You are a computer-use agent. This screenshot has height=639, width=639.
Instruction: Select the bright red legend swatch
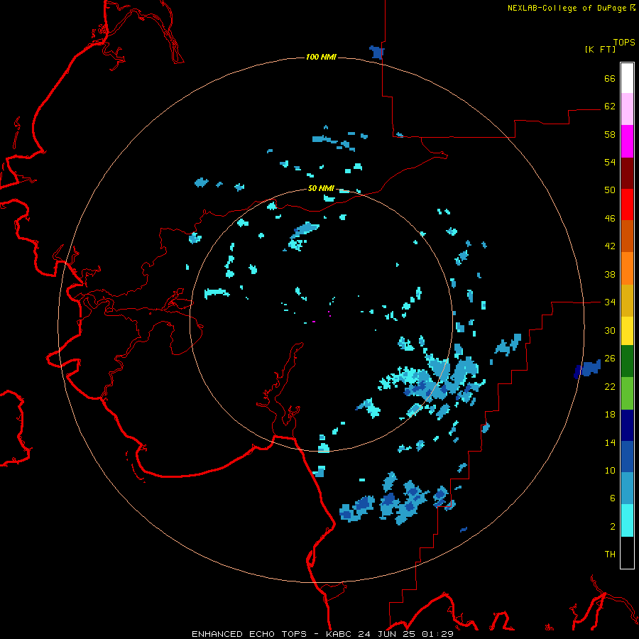(x=627, y=204)
